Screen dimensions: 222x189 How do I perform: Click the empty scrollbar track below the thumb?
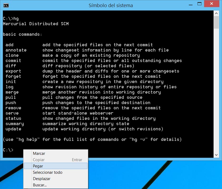[216, 92]
